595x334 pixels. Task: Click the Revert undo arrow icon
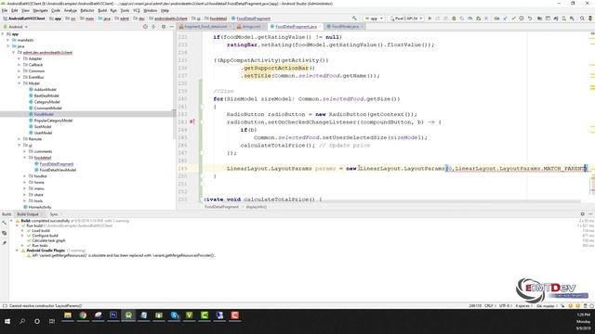pos(530,19)
